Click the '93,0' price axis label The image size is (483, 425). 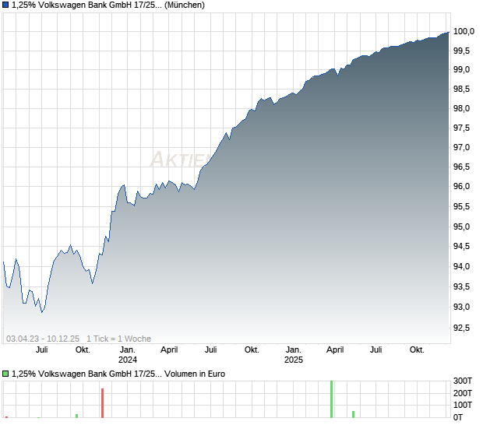461,307
